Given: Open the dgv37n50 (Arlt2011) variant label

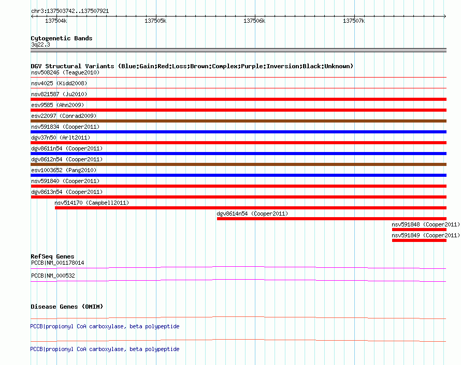Looking at the screenshot, I should pos(61,138).
